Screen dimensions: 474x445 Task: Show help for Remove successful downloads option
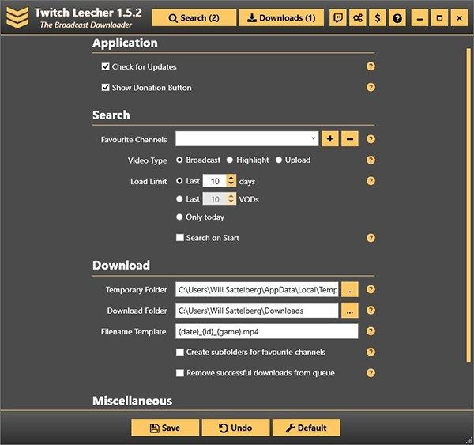[x=371, y=373]
